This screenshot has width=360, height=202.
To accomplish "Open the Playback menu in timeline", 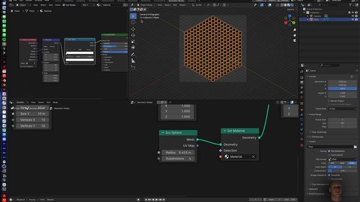I will pyautogui.click(x=21, y=200).
